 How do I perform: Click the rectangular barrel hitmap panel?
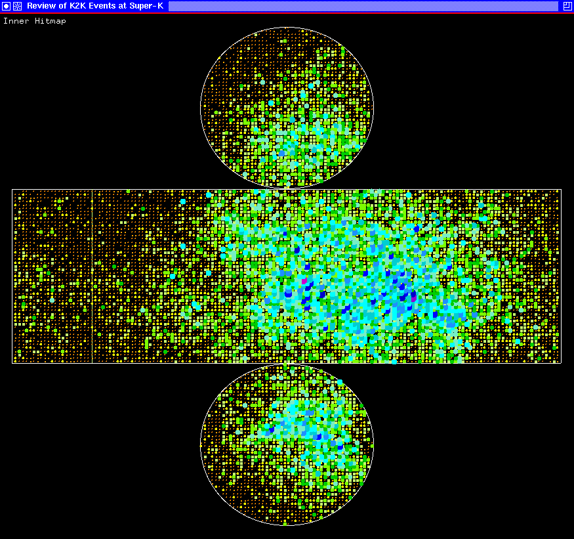click(287, 276)
